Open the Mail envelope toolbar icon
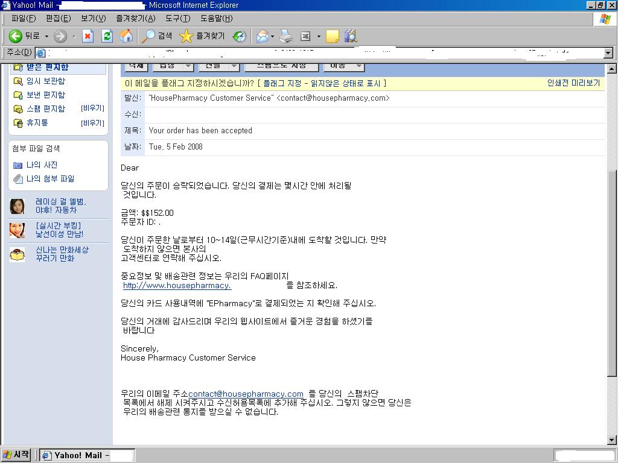The width and height of the screenshot is (618, 463). 262,36
